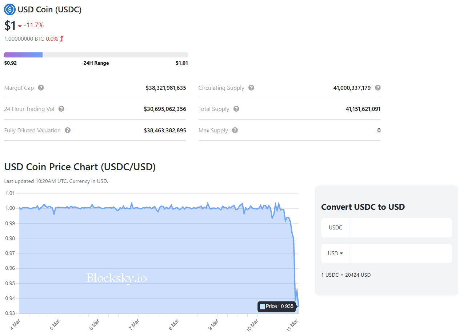Click the $38,463,382,895 valuation value

point(165,130)
